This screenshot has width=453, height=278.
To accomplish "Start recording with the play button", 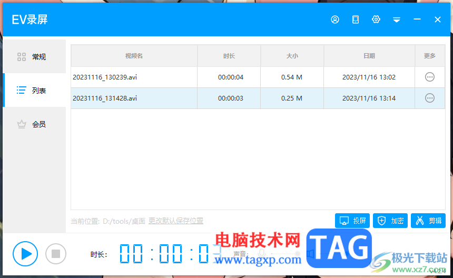I will coord(25,254).
